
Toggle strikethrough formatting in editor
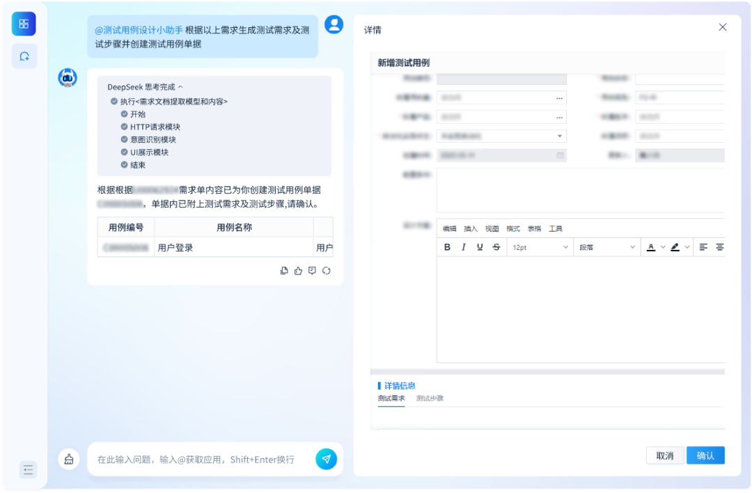click(496, 247)
